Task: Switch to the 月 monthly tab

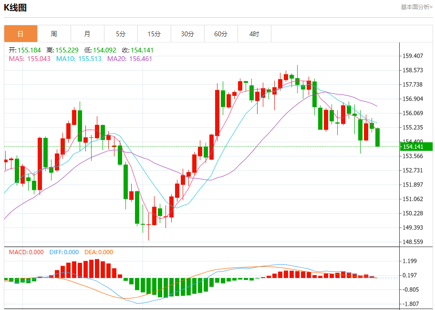Action: coord(87,34)
